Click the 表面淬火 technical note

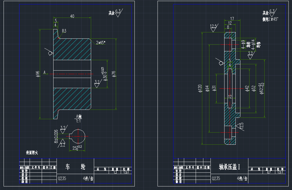coord(32,153)
